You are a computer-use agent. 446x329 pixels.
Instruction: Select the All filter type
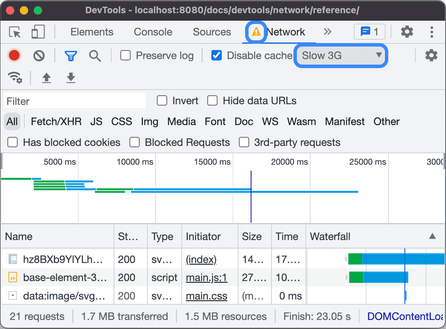(x=12, y=122)
